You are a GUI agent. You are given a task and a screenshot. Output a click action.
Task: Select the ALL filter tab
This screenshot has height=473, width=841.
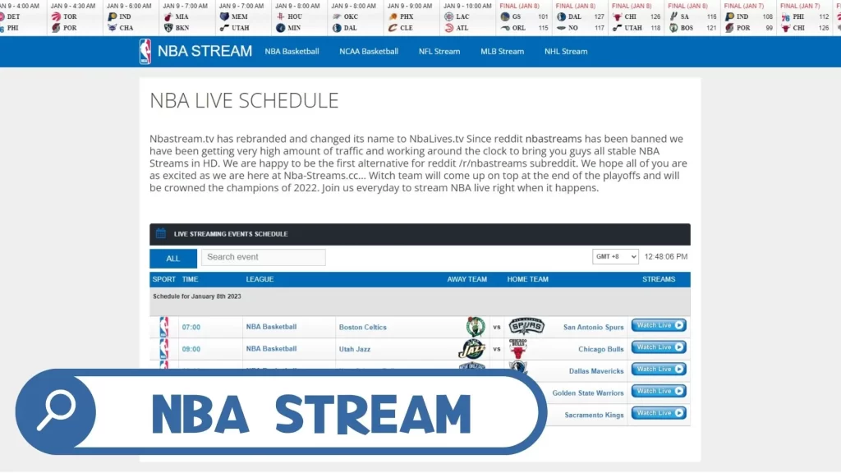pyautogui.click(x=173, y=259)
